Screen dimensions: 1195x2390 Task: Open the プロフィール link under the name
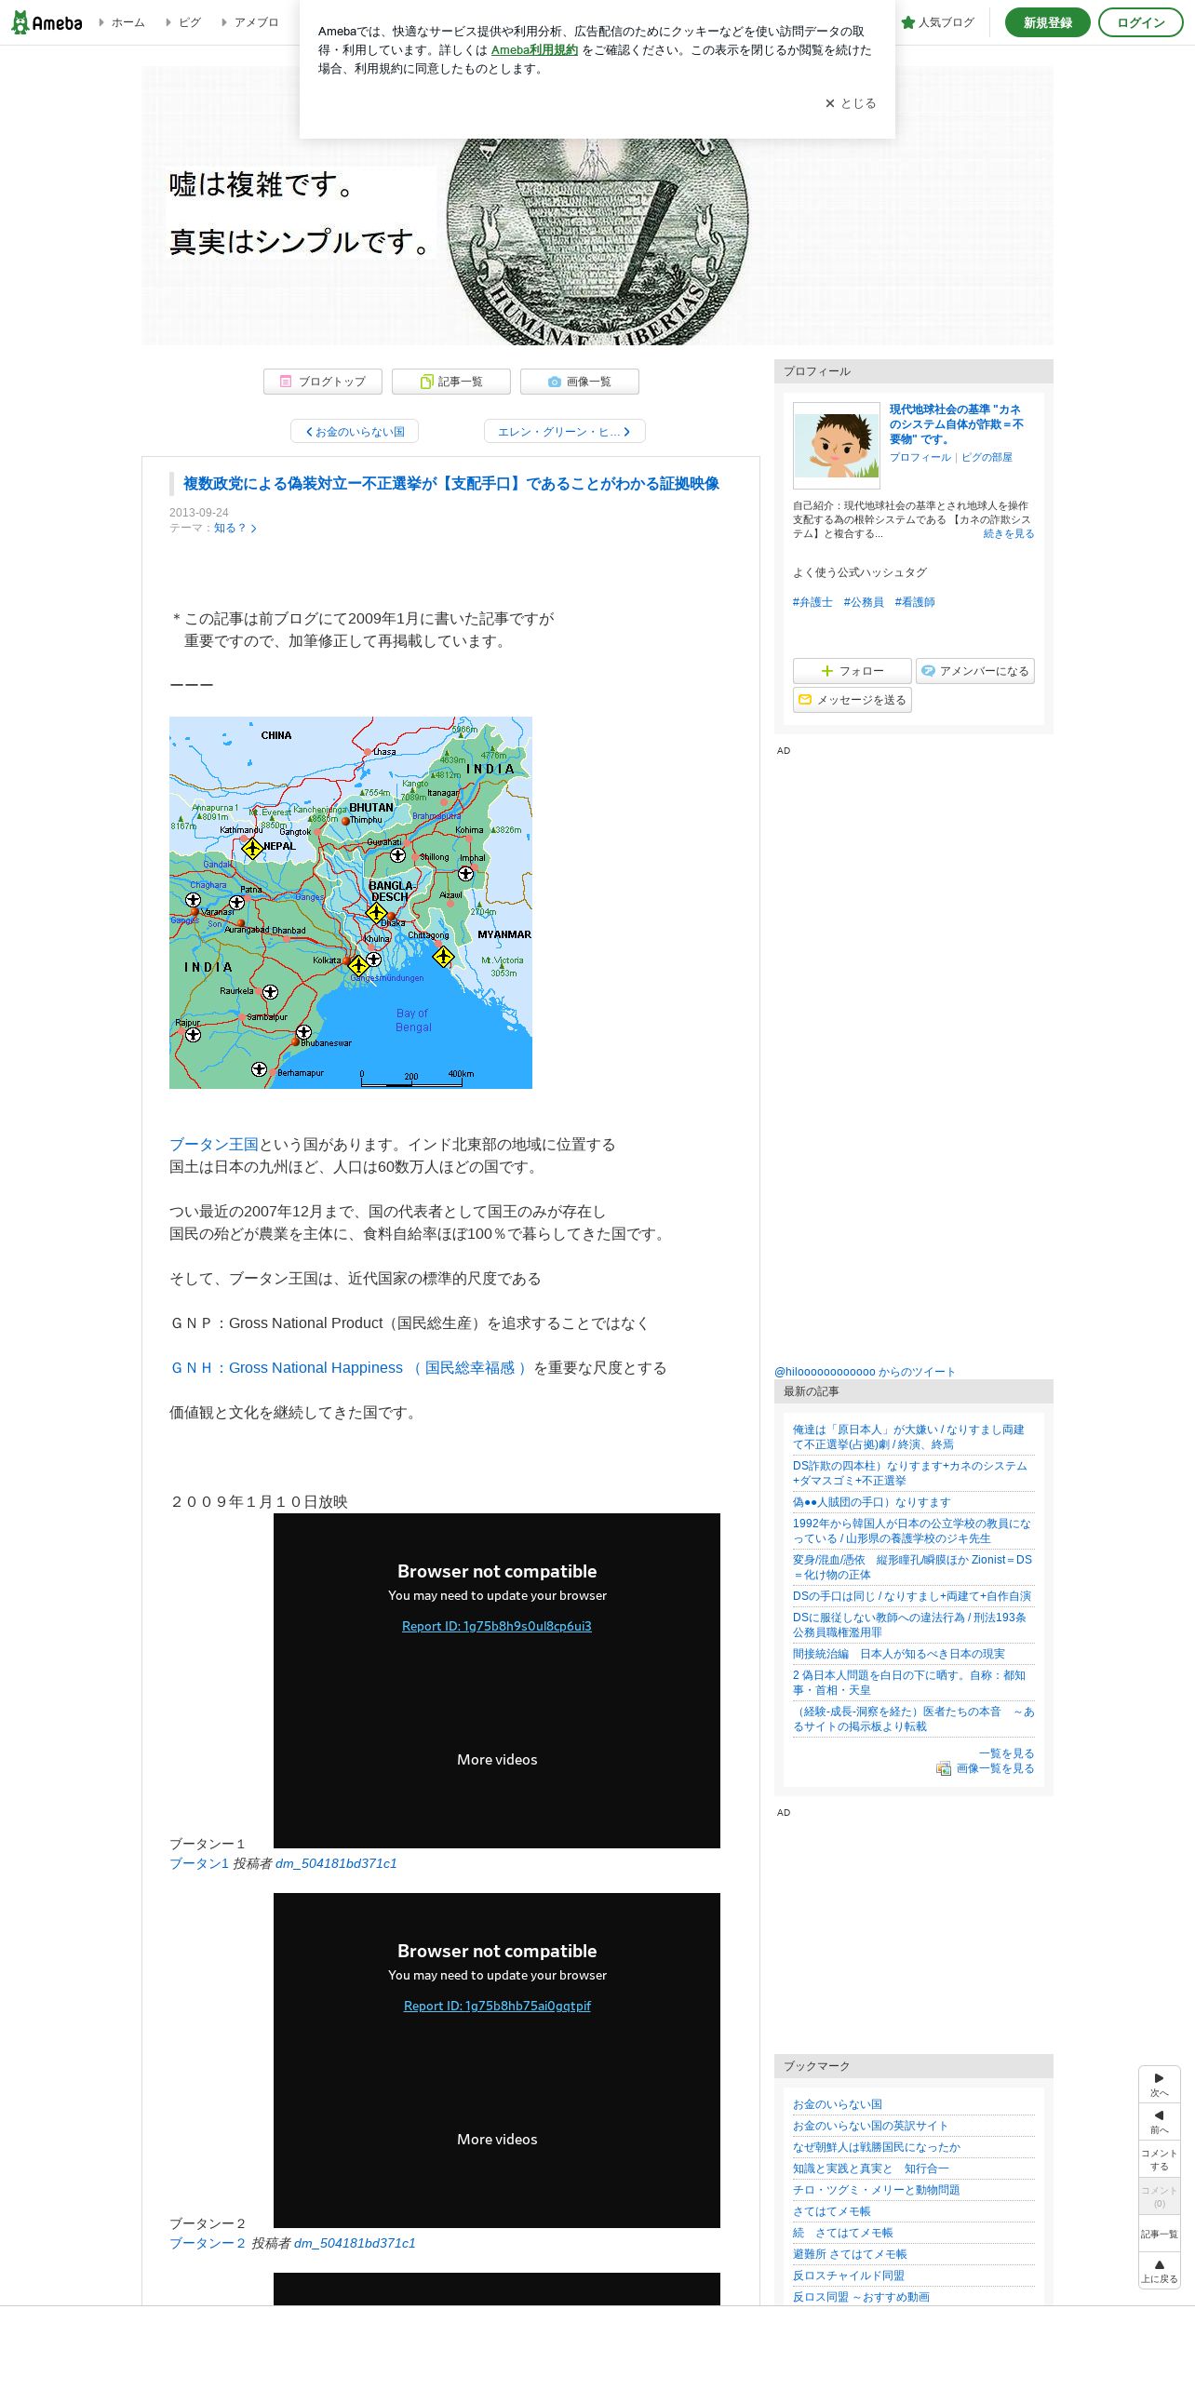pos(920,457)
